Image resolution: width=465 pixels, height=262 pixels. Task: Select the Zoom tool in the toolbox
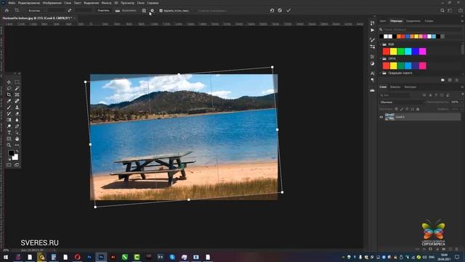point(9,146)
